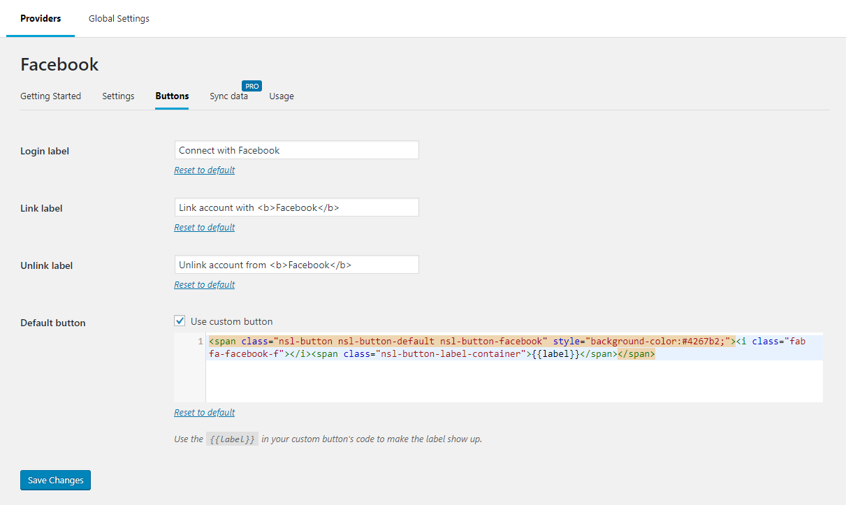This screenshot has height=505, width=846.
Task: Switch to the Providers tab
Action: point(41,19)
